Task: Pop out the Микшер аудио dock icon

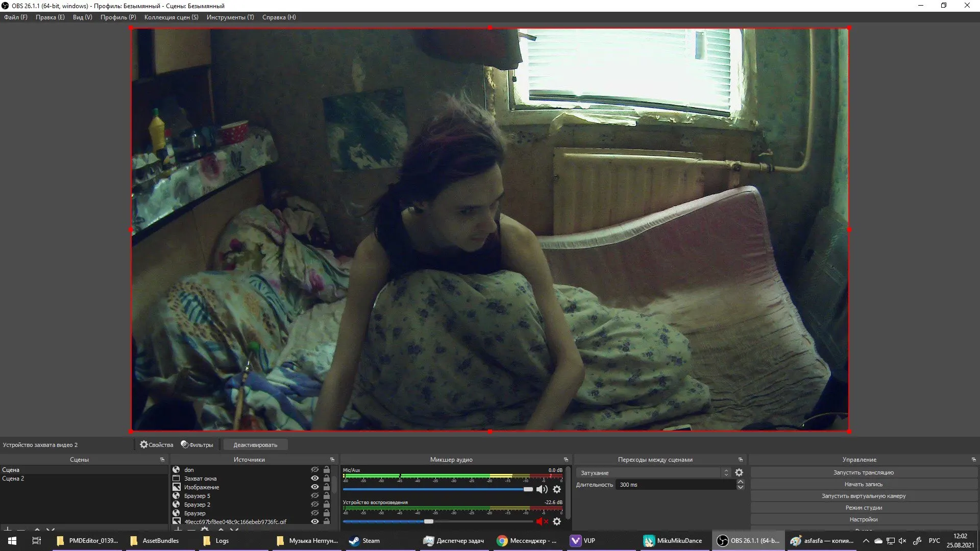Action: (566, 460)
